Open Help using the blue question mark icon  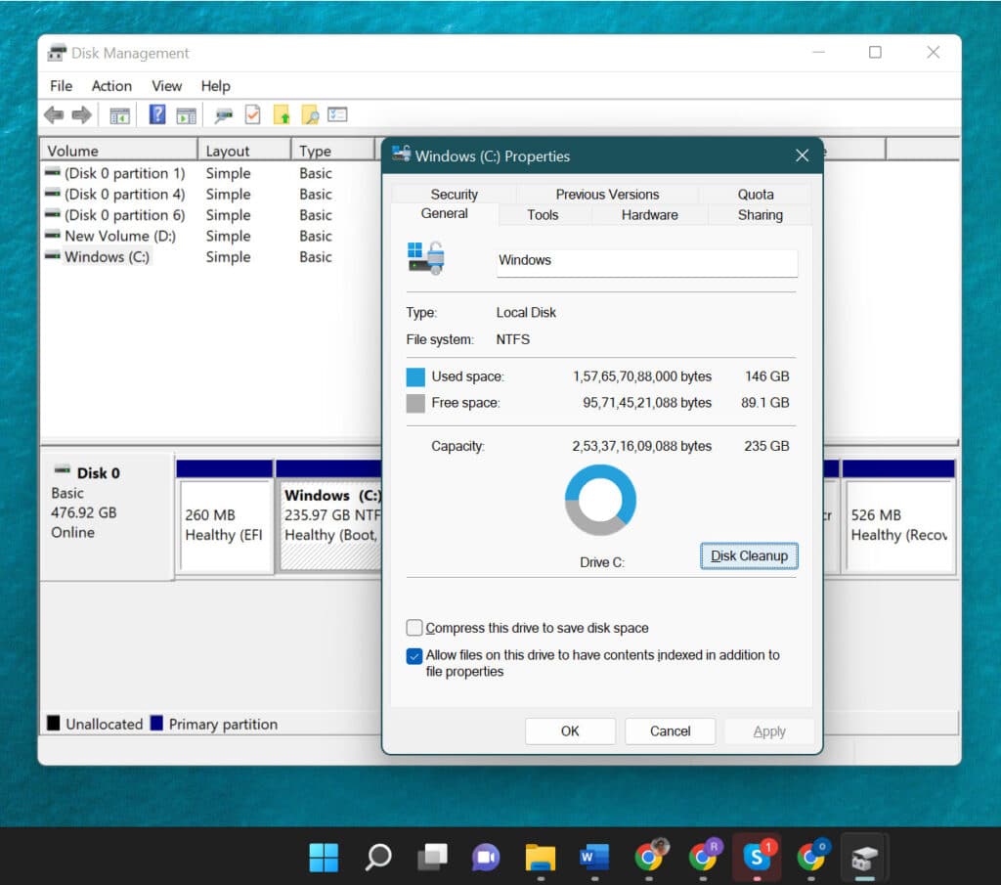coord(157,115)
